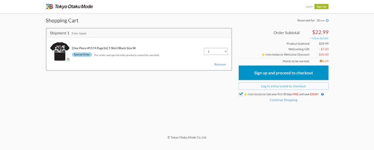Click TOM Premium star icon in Welcome Discount row
Viewport: 374px width, 150px height.
tap(263, 55)
